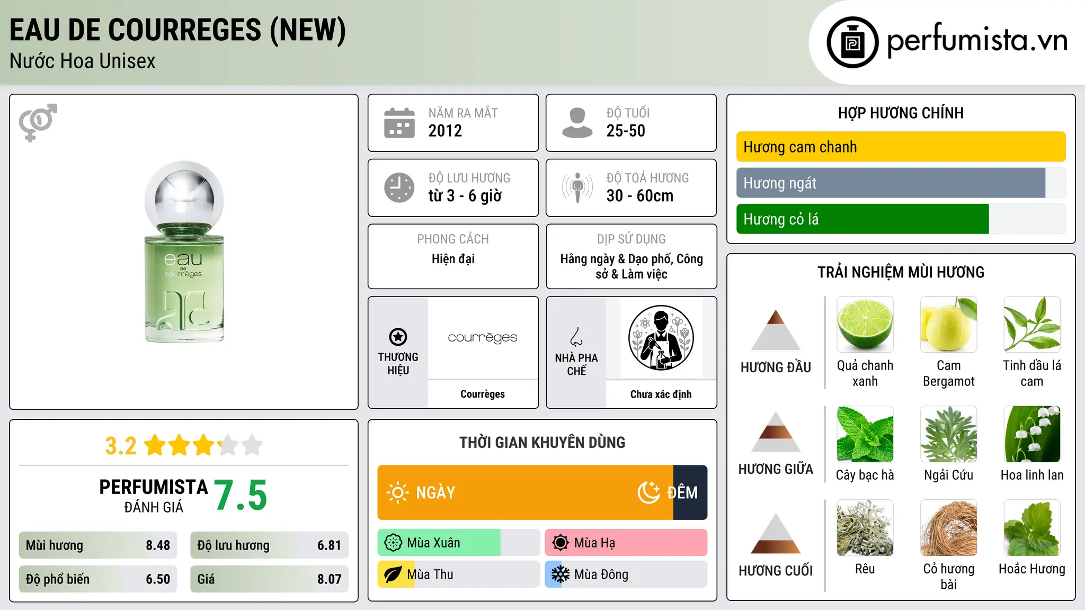The height and width of the screenshot is (610, 1085).
Task: Click the perfumista perfume bottle logo icon
Action: (852, 42)
